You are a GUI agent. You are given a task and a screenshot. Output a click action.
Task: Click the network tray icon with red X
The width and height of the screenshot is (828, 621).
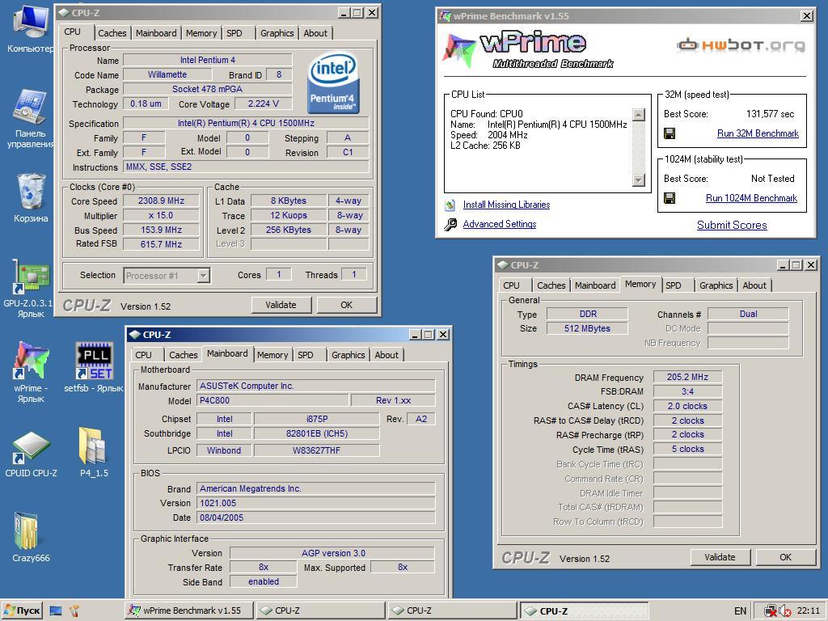tap(771, 611)
